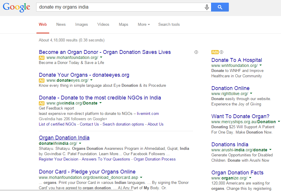Click Ad badge beside donateeyes.org

[x=41, y=80]
